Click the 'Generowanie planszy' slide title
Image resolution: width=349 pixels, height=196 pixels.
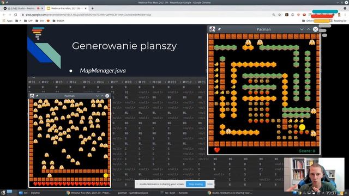pos(124,46)
